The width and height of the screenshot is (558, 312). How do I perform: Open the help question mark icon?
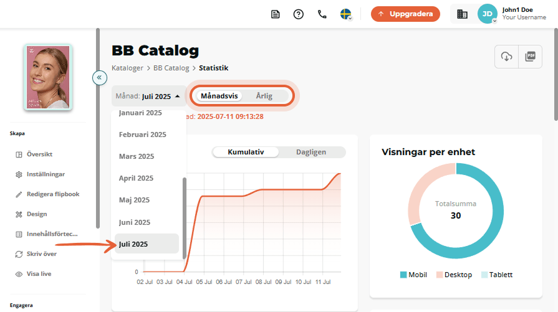[x=298, y=14]
